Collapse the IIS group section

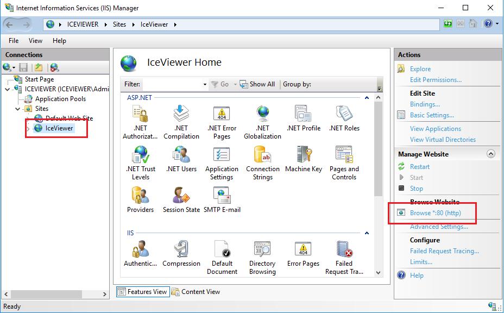(x=367, y=233)
